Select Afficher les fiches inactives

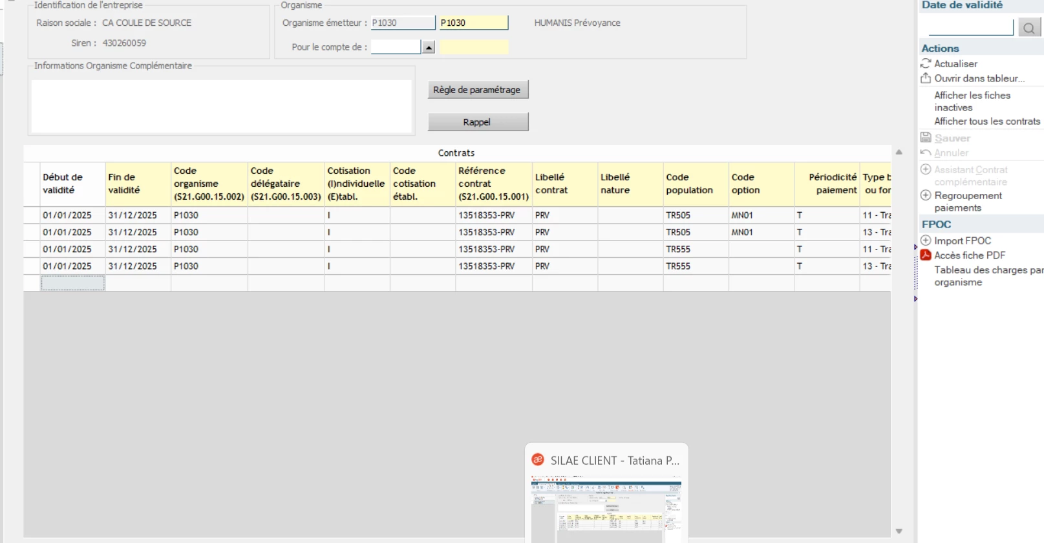[972, 101]
